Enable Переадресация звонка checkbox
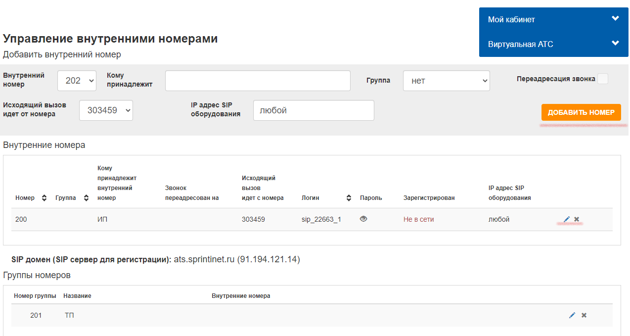Screen dimensions: 630x336 tap(602, 79)
